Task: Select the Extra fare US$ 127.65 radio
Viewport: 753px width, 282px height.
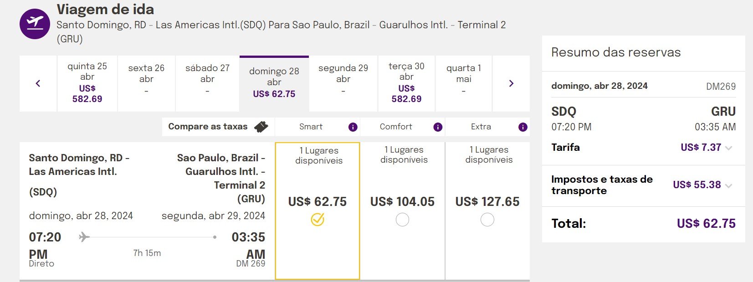Action: 487,220
